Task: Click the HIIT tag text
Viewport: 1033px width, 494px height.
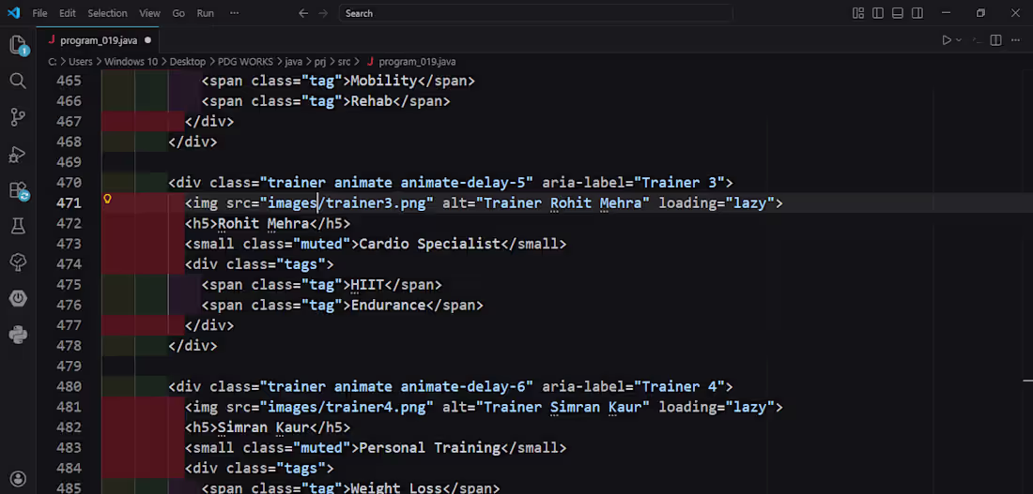Action: point(367,285)
